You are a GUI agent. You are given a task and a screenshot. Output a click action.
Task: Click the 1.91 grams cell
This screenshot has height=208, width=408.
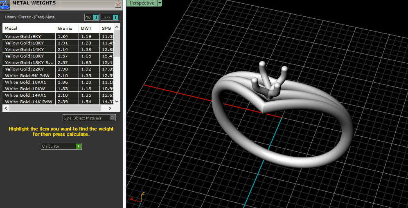click(x=67, y=43)
